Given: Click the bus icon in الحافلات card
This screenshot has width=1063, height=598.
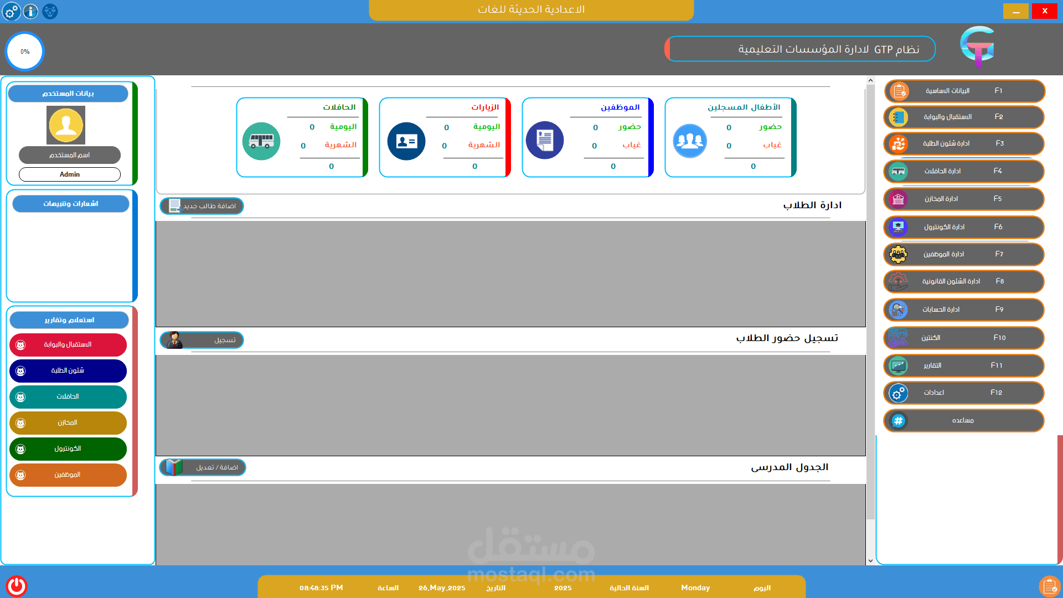Looking at the screenshot, I should coord(261,141).
